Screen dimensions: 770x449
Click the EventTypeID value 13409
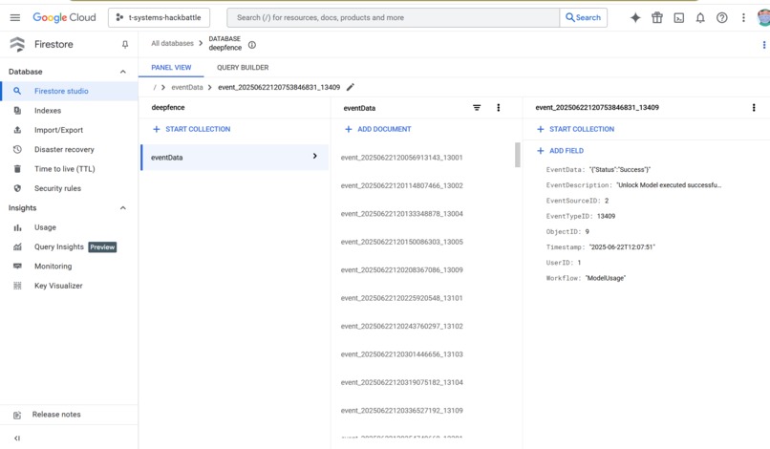(606, 216)
